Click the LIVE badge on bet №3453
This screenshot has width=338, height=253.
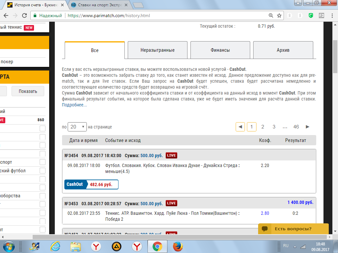(x=171, y=203)
